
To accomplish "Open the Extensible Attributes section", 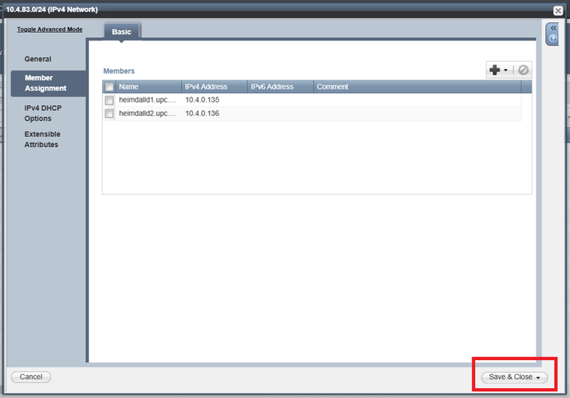I will [42, 140].
